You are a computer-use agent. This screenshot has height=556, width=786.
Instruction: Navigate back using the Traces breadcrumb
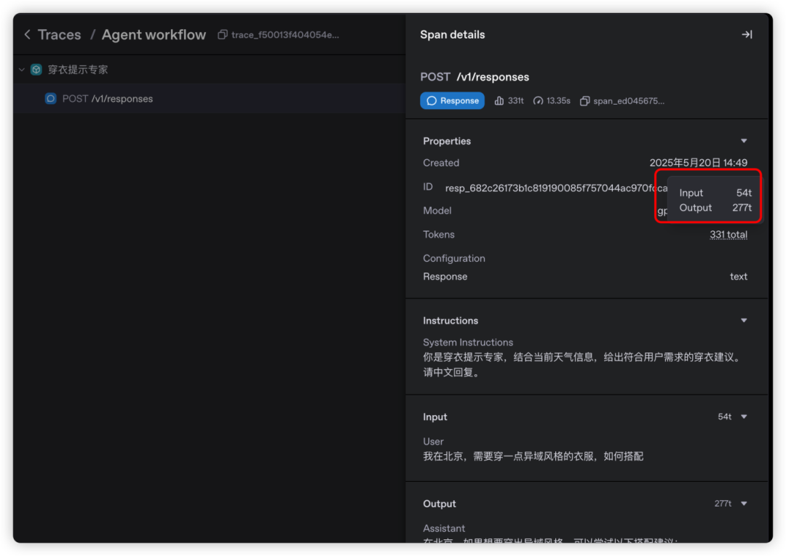[x=59, y=34]
